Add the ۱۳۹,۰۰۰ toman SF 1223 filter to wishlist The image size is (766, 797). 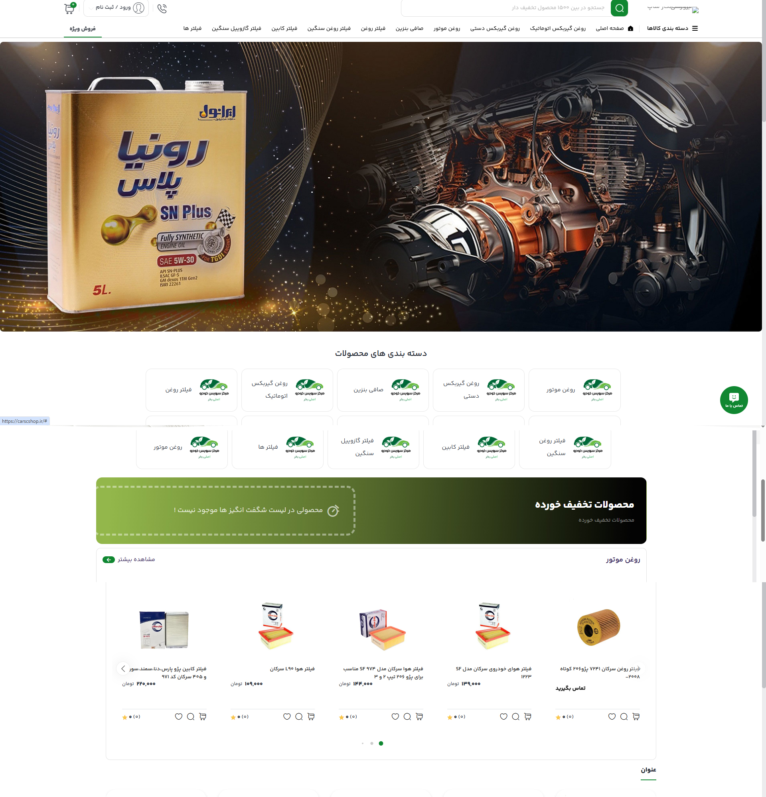(503, 717)
